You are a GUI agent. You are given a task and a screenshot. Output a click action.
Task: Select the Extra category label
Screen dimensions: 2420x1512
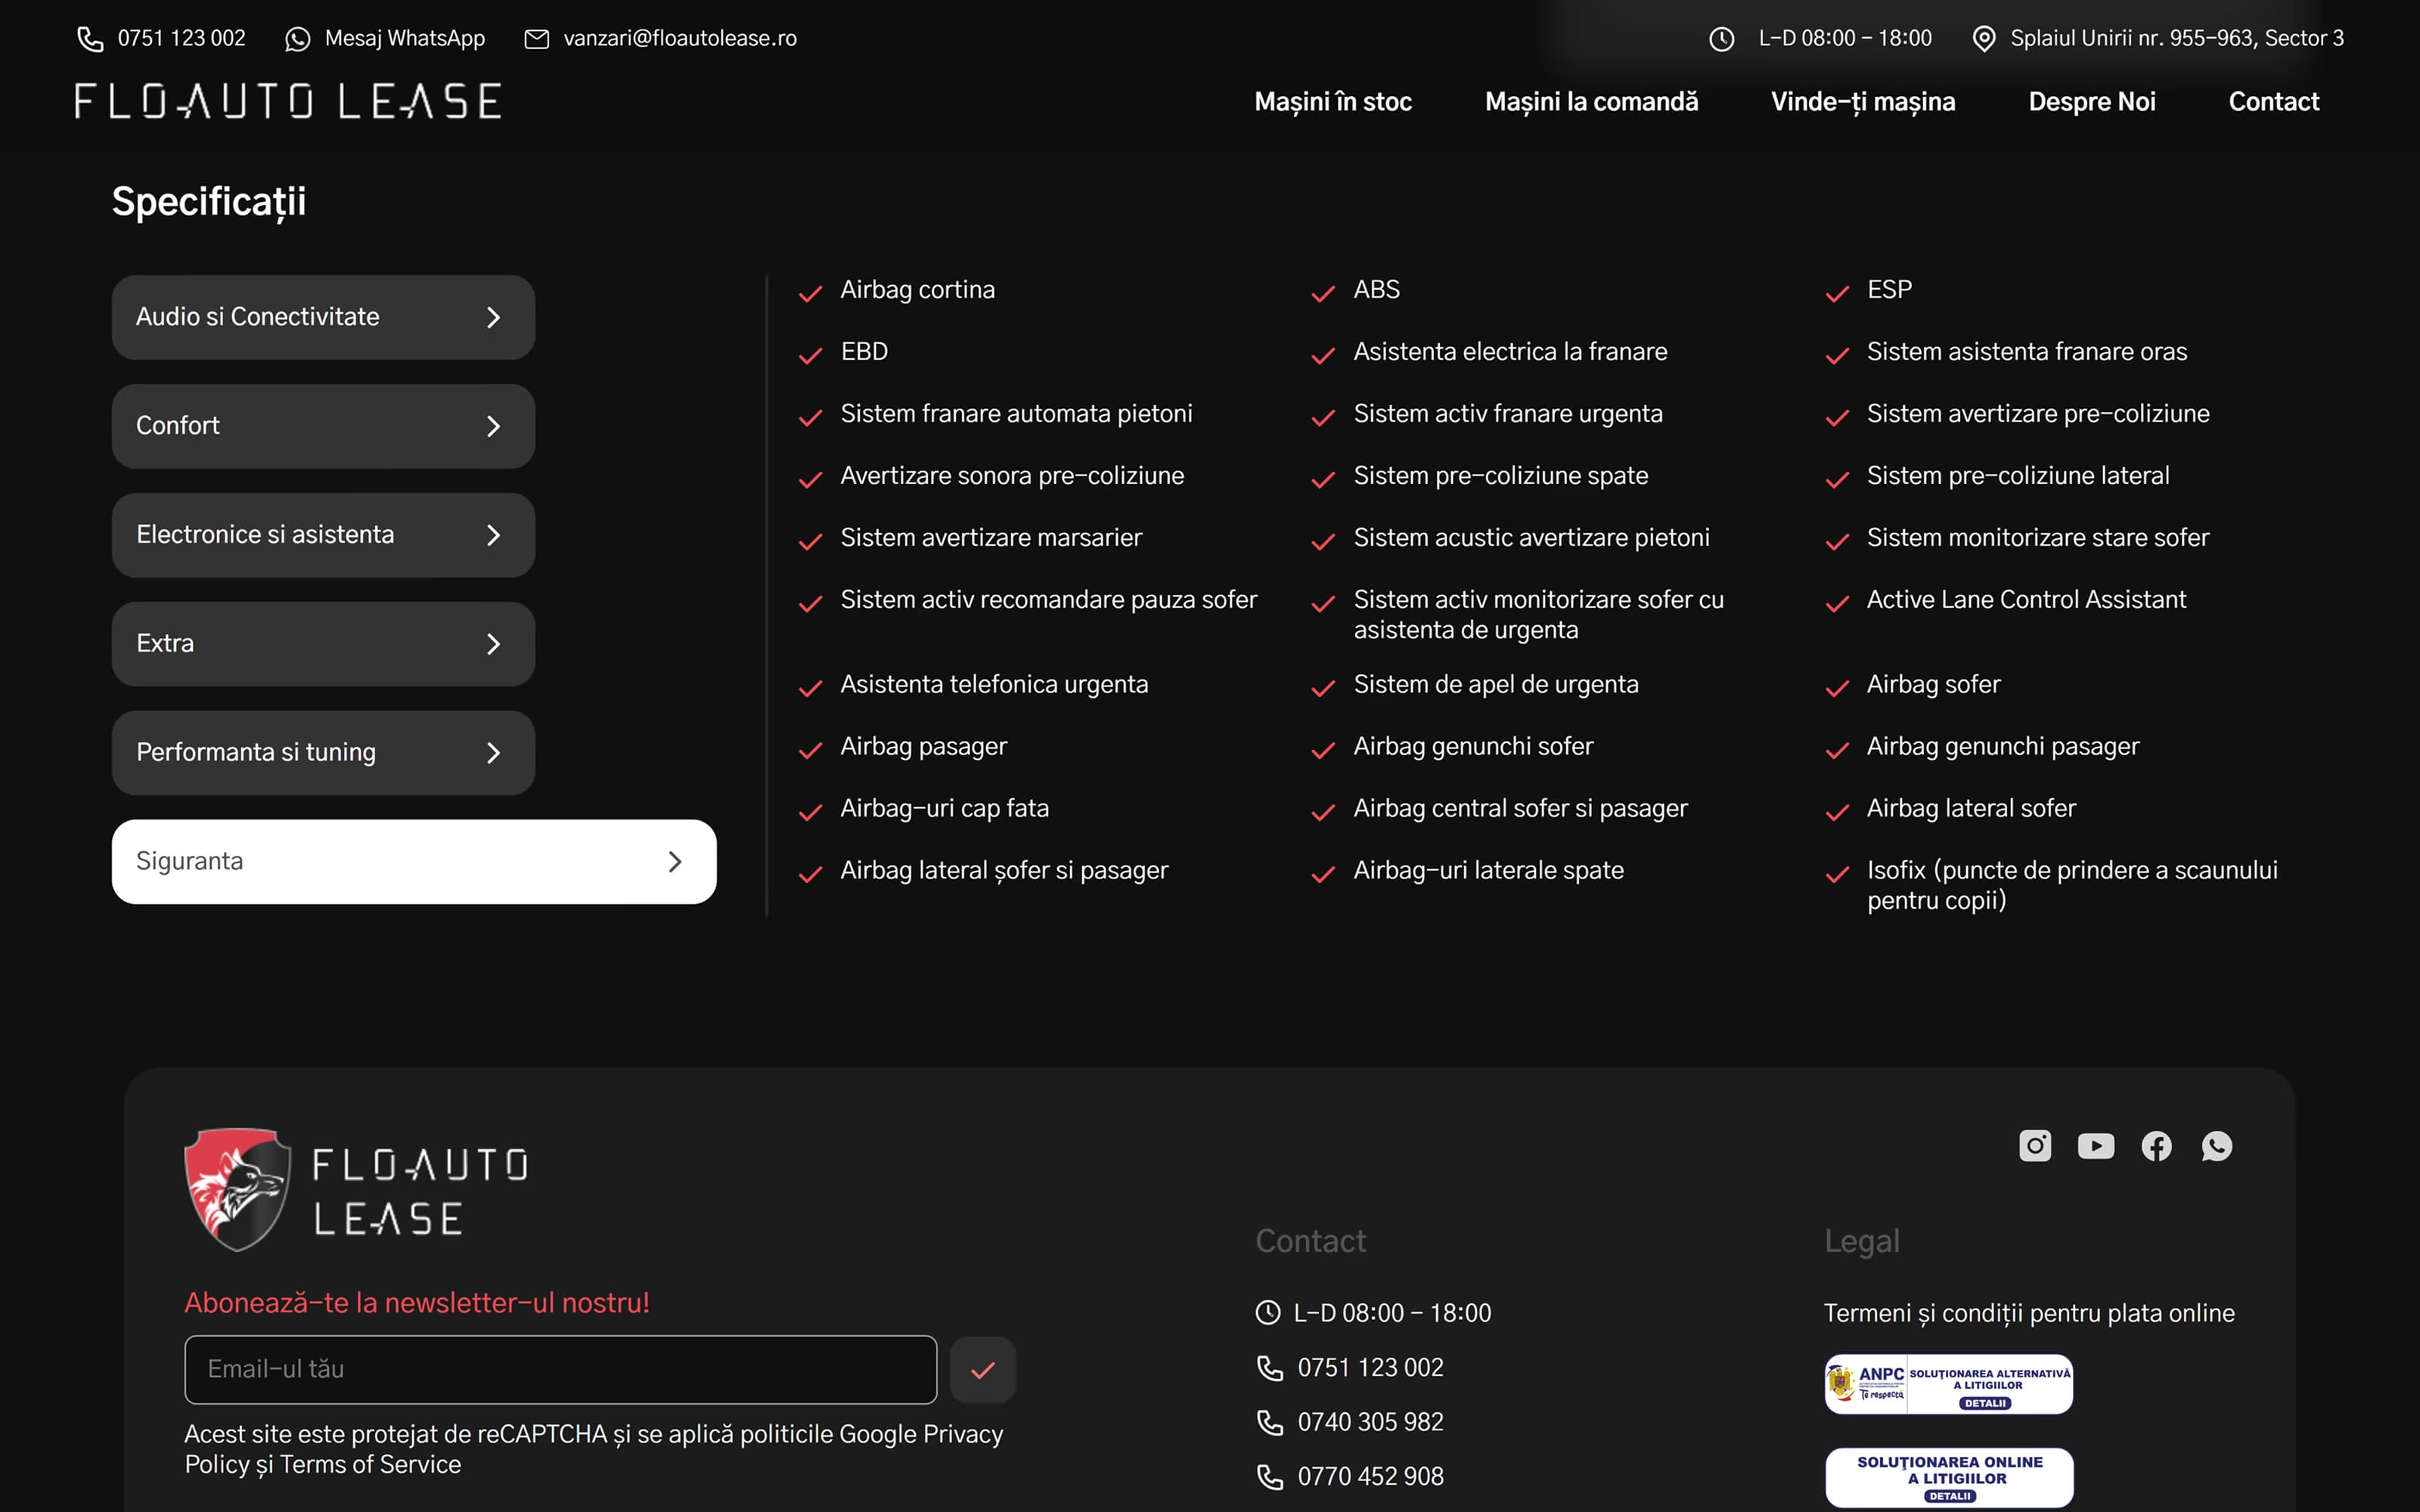[x=165, y=643]
